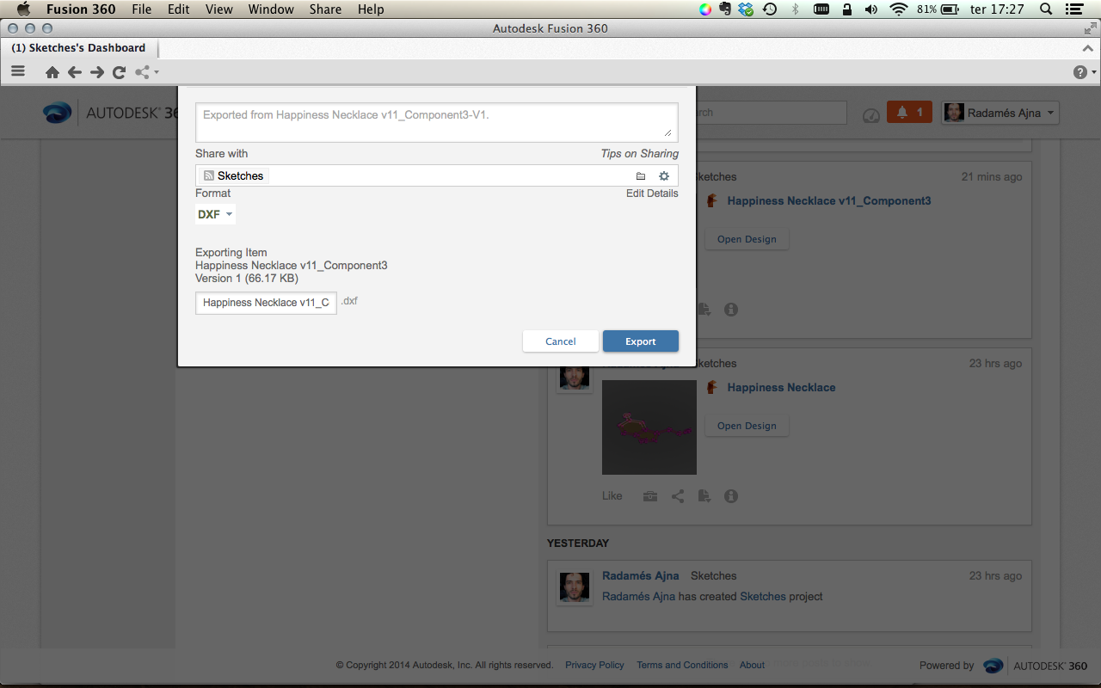Viewport: 1101px width, 688px height.
Task: Browse folders icon in Share with field
Action: (x=641, y=176)
